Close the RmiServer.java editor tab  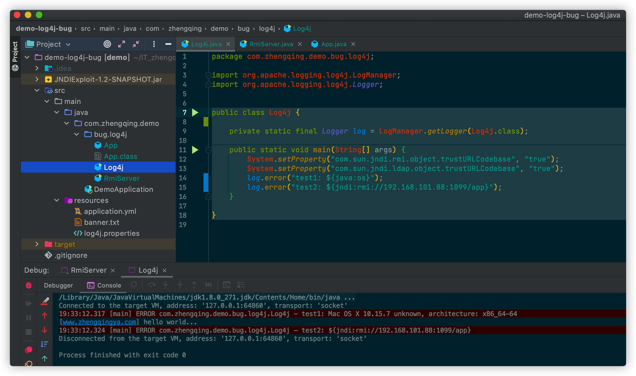[x=300, y=44]
